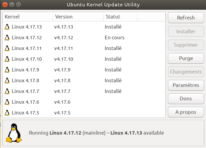Click 'Installé' status of Linux 4.17.10
206x148 pixels.
pos(113,59)
